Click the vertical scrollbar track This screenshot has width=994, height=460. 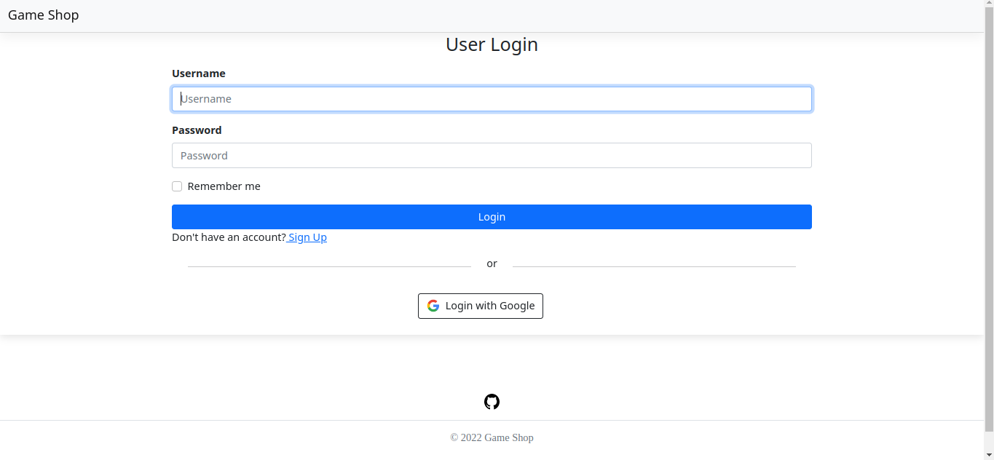coord(989,291)
